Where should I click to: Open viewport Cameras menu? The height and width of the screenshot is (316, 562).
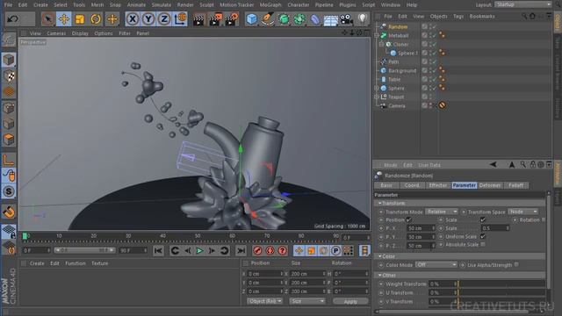tap(56, 33)
